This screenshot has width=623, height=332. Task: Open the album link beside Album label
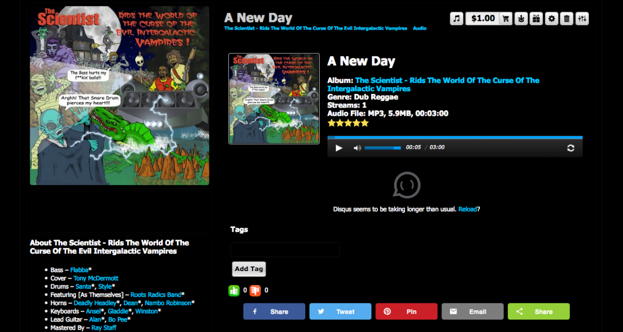tap(433, 85)
